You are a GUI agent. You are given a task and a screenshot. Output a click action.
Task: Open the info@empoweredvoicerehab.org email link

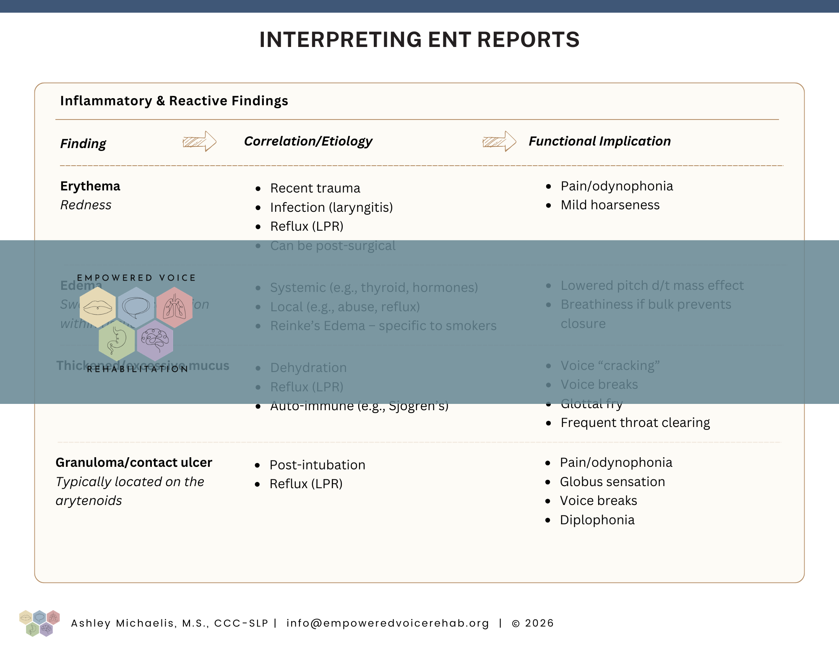(x=388, y=623)
